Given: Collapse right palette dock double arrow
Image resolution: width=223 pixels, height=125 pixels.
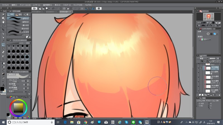Looking at the screenshot, I should click(220, 8).
